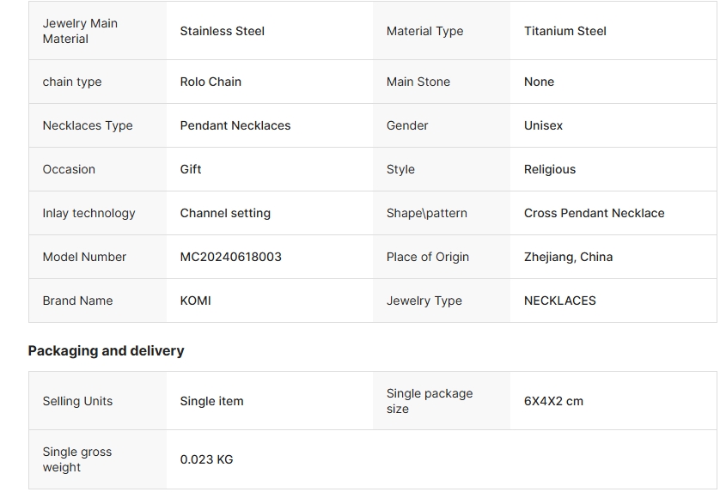Select the 'Titanium Steel' material type value
720x492 pixels.
pos(565,31)
